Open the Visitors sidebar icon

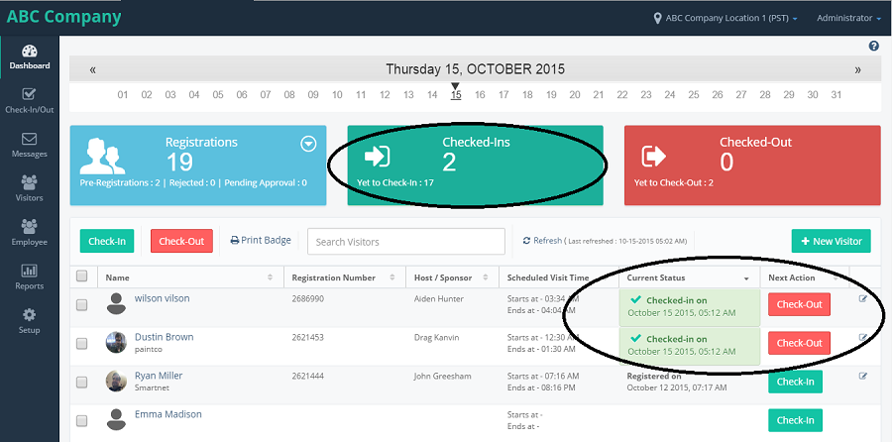29,182
